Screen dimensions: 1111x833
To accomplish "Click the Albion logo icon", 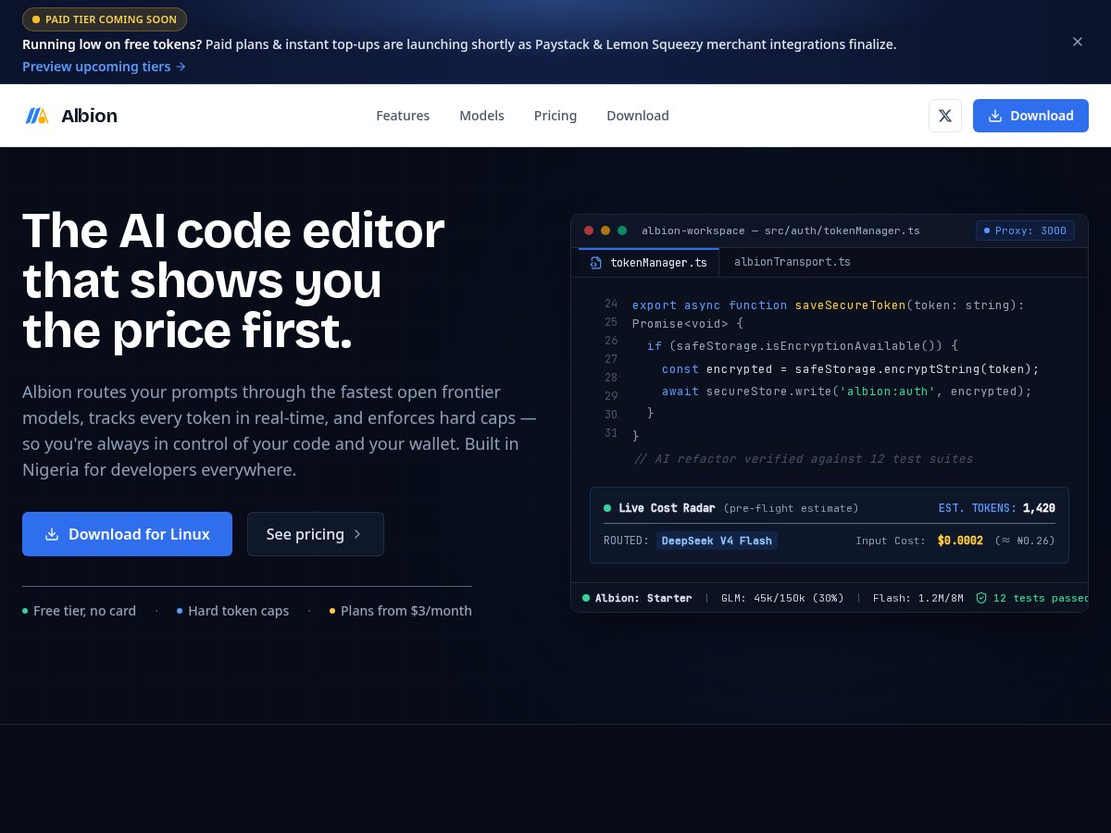I will 36,116.
